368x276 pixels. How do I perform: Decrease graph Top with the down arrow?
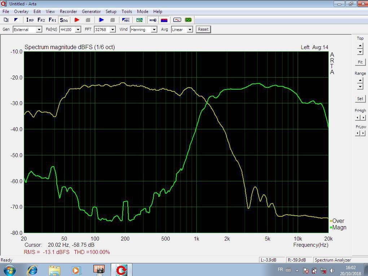pos(360,52)
